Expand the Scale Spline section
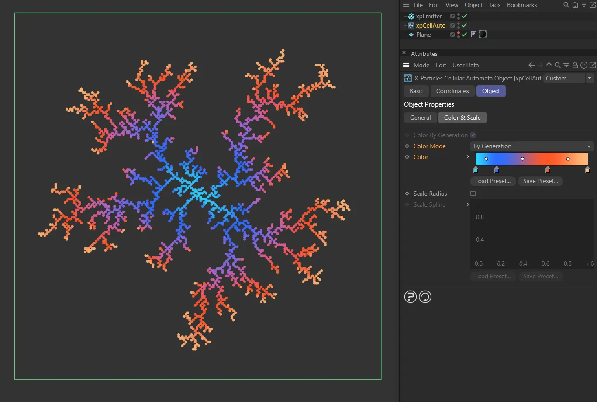Image resolution: width=597 pixels, height=402 pixels. [x=467, y=204]
